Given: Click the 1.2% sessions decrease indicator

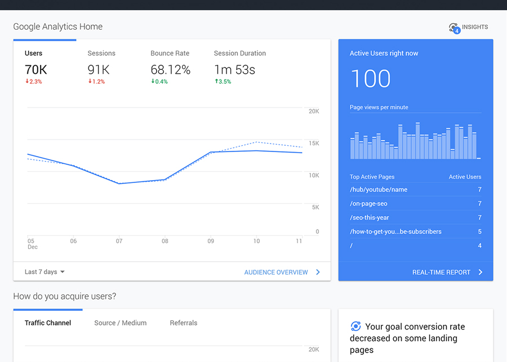Looking at the screenshot, I should click(96, 82).
